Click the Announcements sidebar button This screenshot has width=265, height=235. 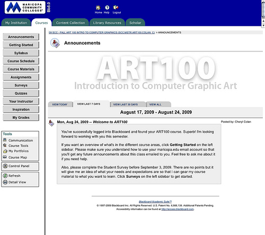click(21, 37)
